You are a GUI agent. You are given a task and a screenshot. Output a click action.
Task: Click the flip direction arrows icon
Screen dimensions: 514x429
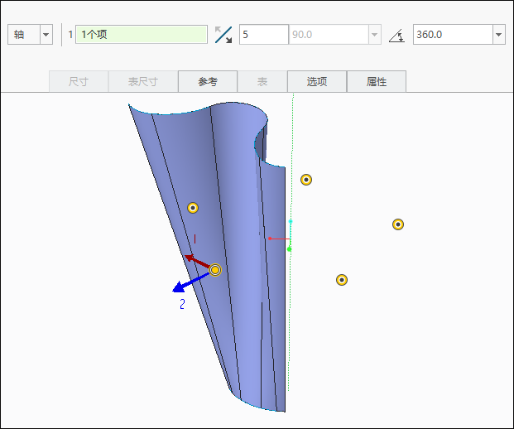(x=223, y=35)
